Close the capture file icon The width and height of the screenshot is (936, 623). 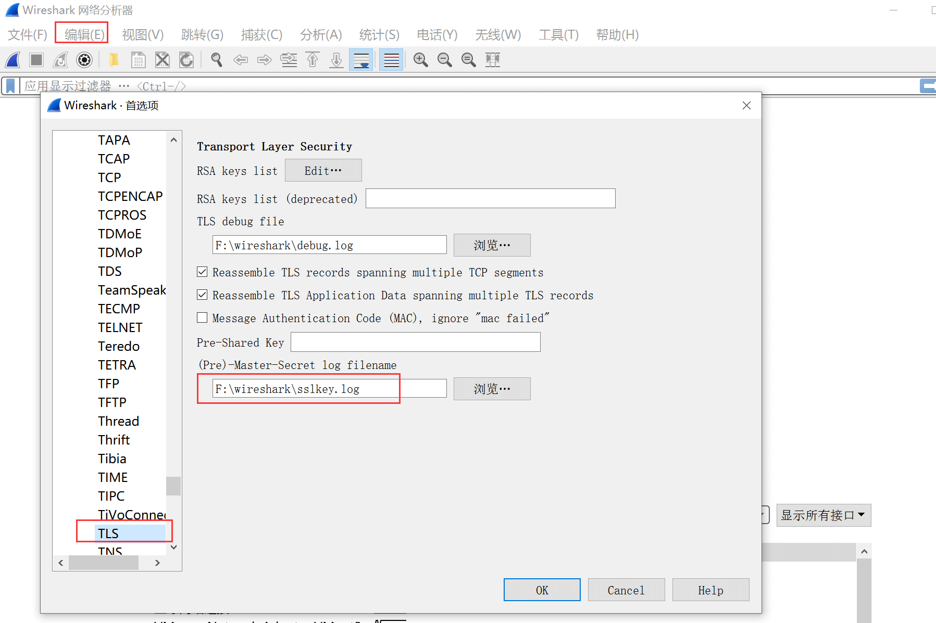pos(163,60)
